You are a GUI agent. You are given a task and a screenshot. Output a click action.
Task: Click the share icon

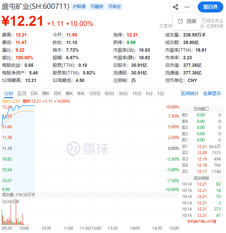point(175,7)
